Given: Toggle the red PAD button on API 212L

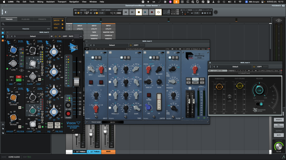Looking at the screenshot, I should pyautogui.click(x=19, y=77).
